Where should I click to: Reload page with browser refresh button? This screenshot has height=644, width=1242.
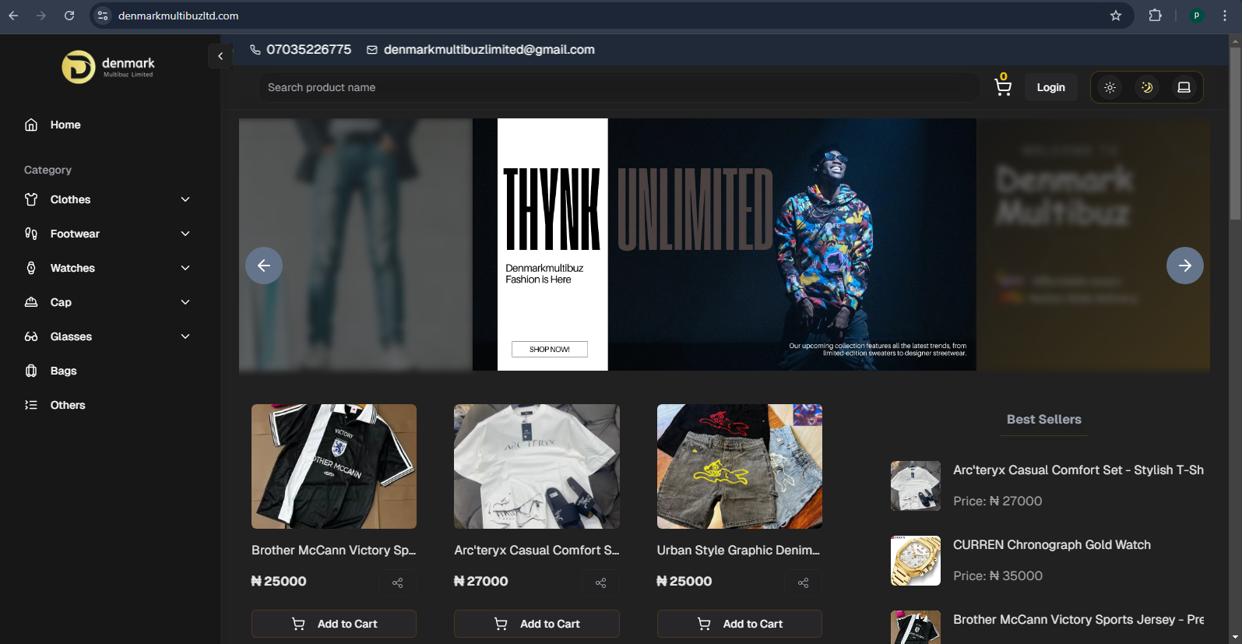(69, 16)
